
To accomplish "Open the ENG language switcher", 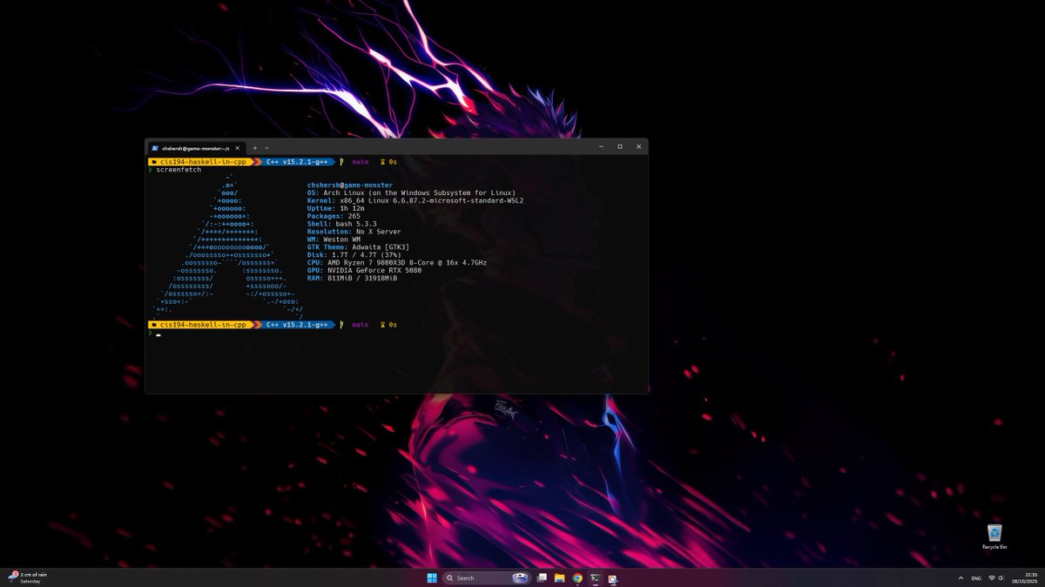I will (976, 577).
